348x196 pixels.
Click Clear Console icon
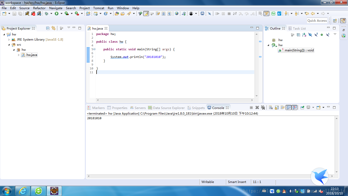click(271, 107)
